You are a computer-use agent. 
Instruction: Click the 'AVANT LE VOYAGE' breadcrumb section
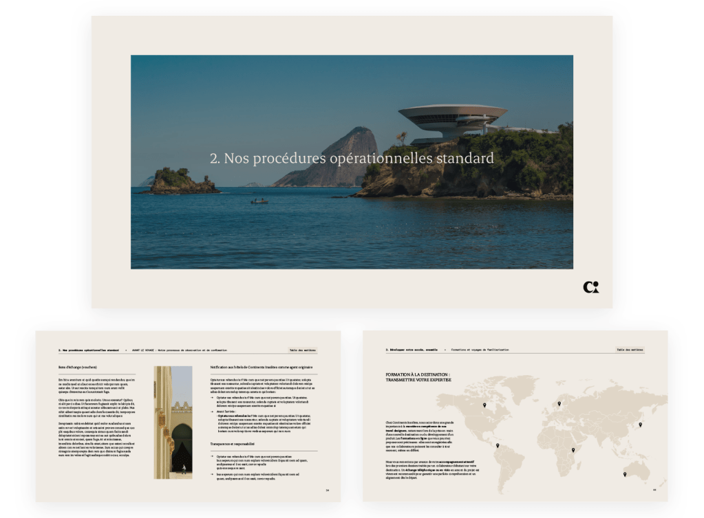(x=143, y=350)
